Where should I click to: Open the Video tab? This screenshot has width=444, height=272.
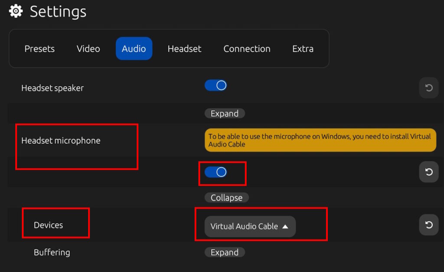88,49
